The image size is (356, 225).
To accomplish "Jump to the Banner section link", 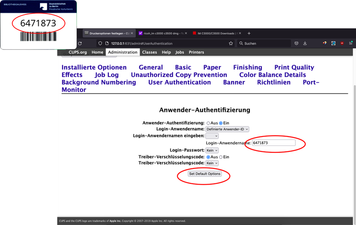I will click(234, 82).
